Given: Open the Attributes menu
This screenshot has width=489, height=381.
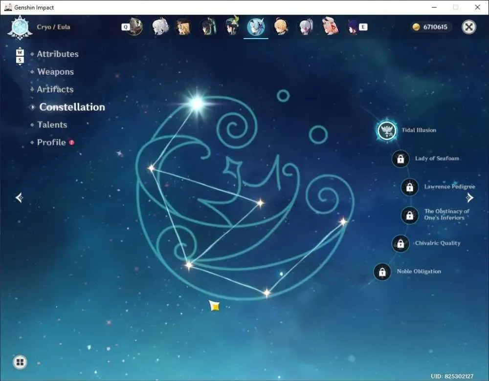Looking at the screenshot, I should (58, 54).
